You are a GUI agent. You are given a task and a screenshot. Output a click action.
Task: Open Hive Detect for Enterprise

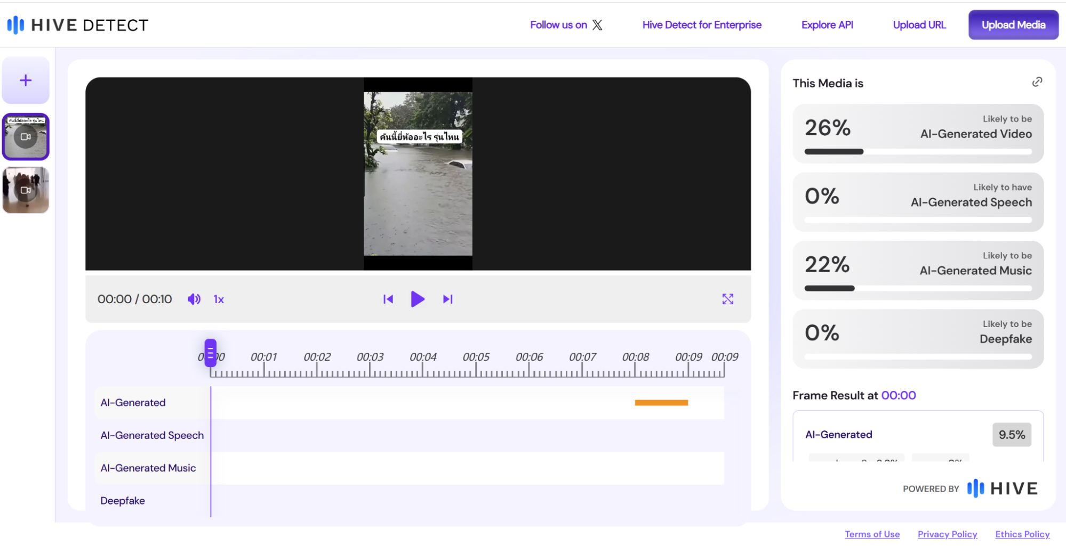[702, 25]
